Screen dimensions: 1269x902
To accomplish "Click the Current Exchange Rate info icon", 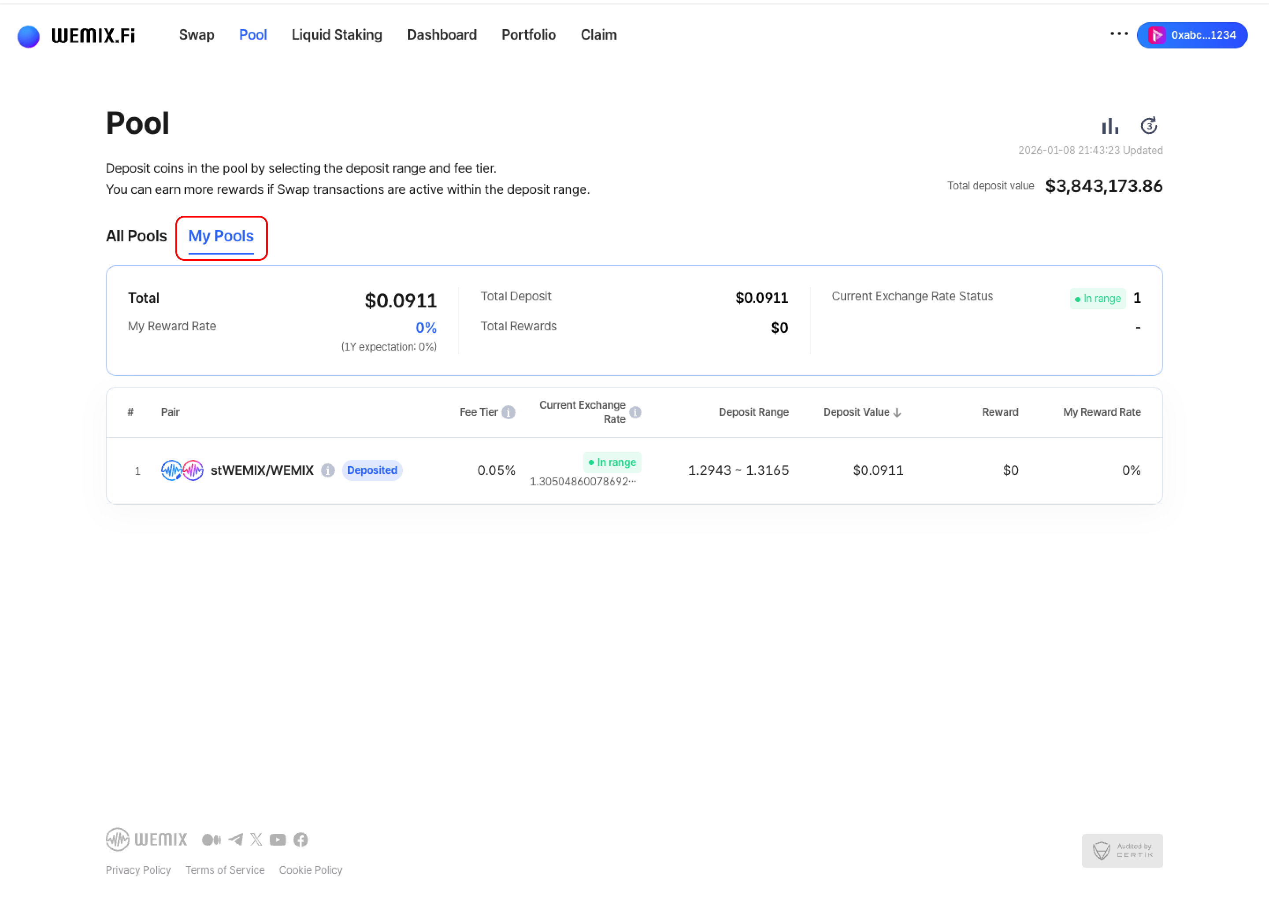I will coord(635,412).
